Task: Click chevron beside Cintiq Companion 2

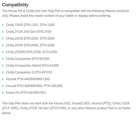Action: [3, 72]
